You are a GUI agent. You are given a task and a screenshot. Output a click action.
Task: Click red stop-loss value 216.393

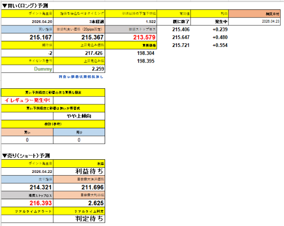coord(27,203)
